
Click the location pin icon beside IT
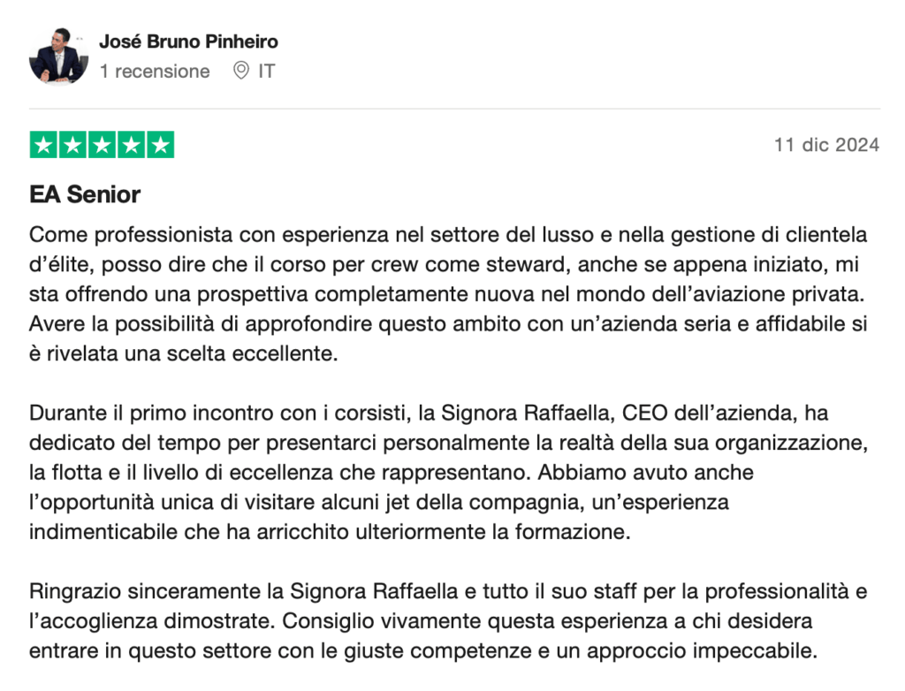tap(240, 71)
